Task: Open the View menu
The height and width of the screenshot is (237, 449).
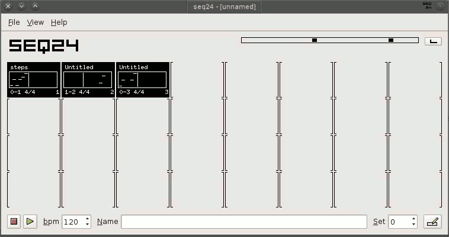Action: coord(36,22)
